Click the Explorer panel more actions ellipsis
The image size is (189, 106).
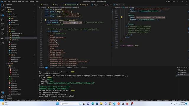35,5
